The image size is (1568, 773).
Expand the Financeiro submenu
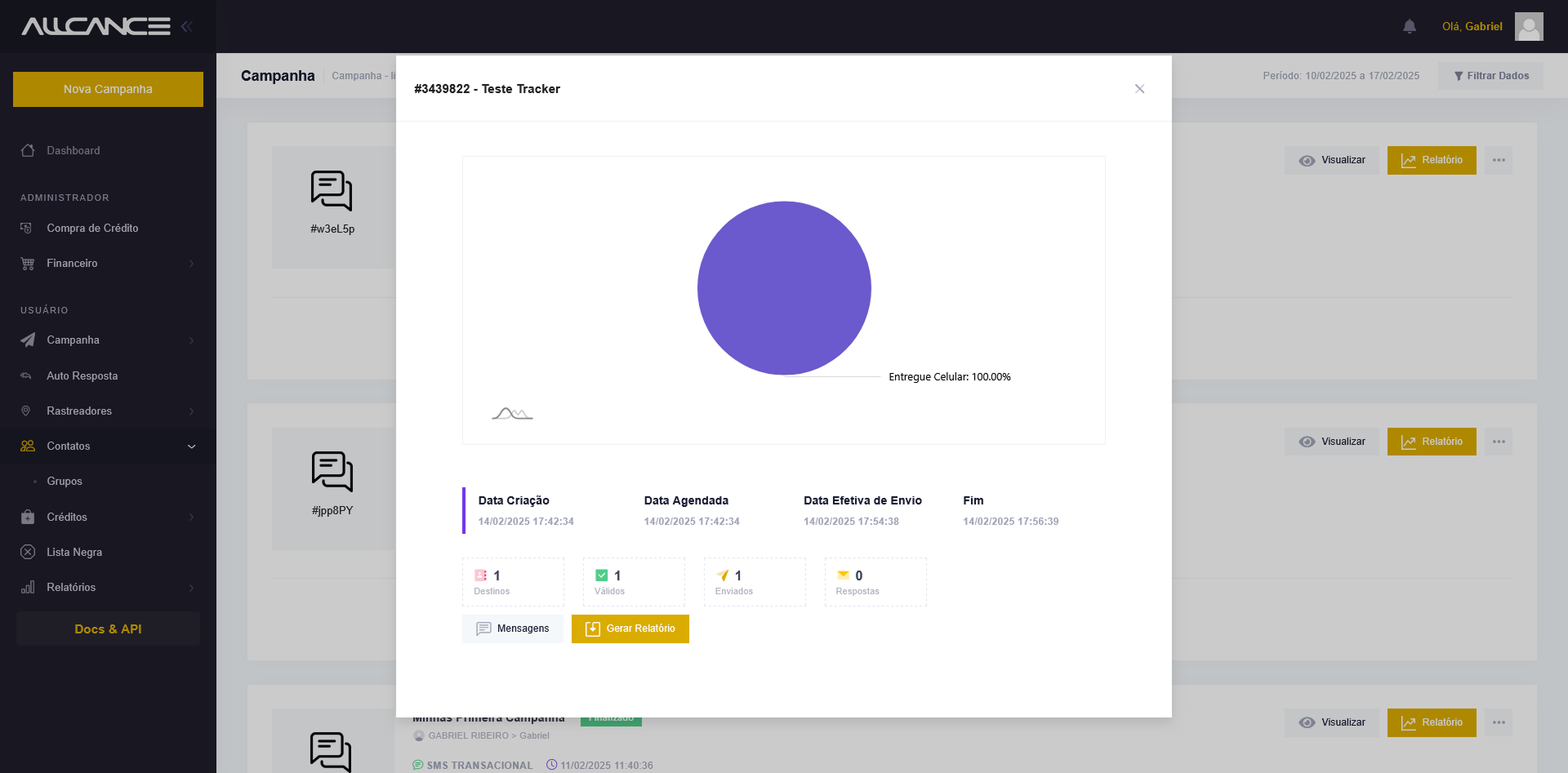108,263
